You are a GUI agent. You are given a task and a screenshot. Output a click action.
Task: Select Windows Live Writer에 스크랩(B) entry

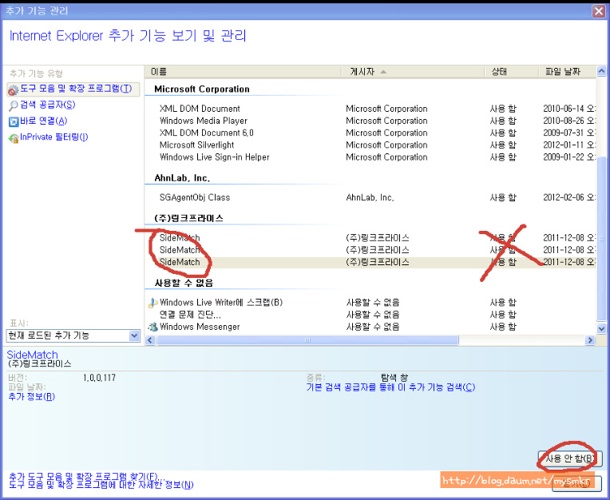point(221,303)
